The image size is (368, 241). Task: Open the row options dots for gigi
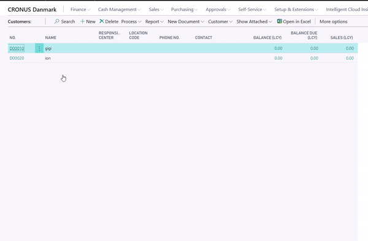point(39,48)
